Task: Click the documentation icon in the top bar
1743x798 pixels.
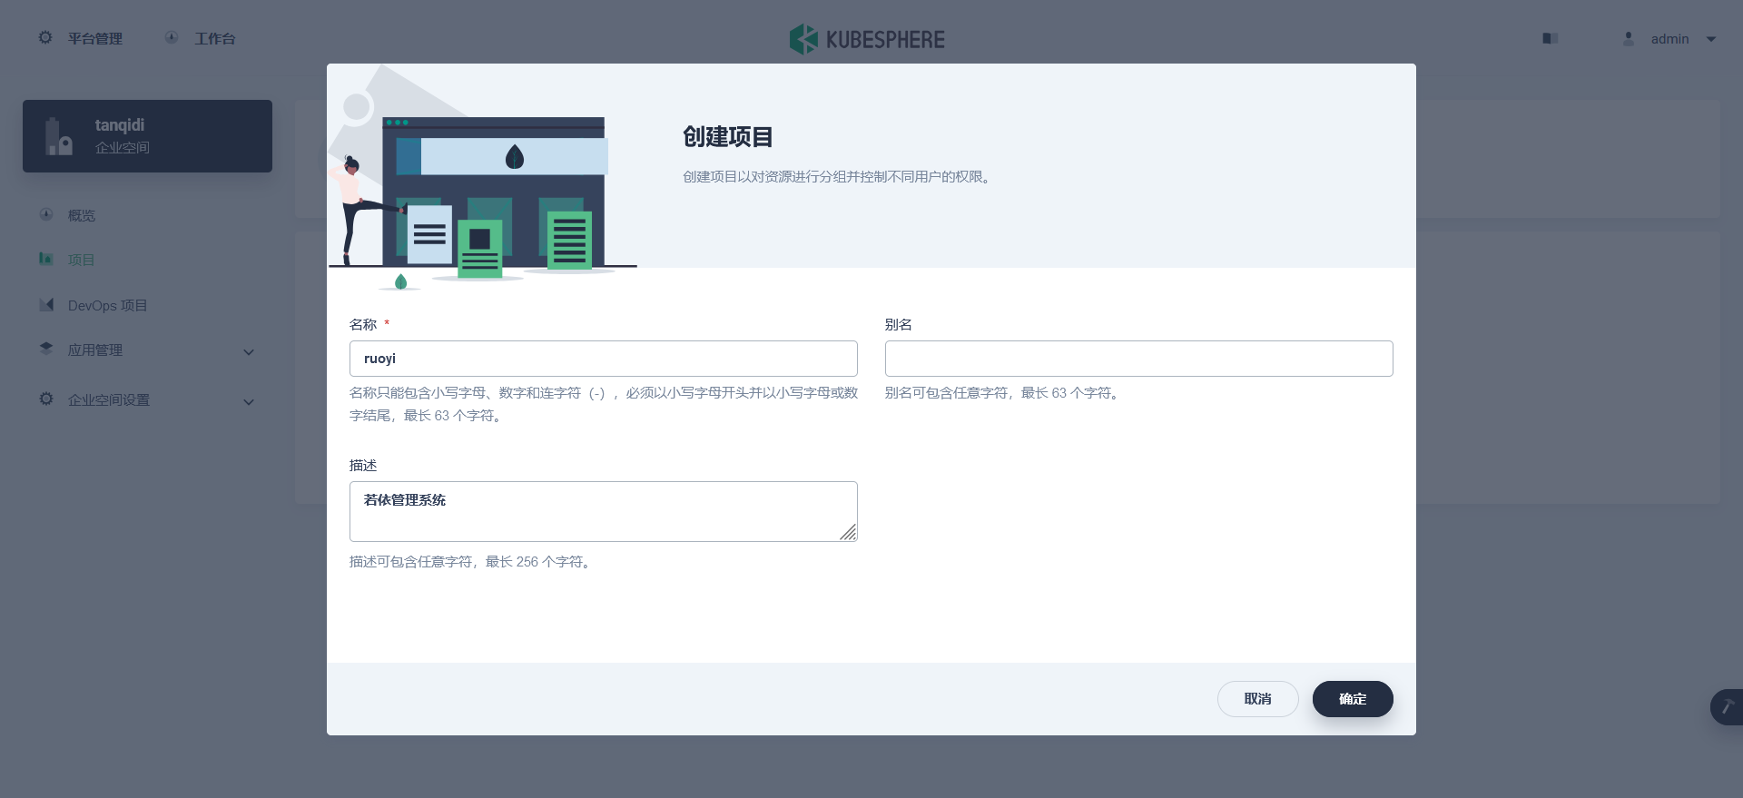Action: tap(1551, 38)
